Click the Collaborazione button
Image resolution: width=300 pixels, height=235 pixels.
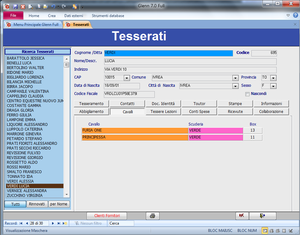(x=271, y=112)
